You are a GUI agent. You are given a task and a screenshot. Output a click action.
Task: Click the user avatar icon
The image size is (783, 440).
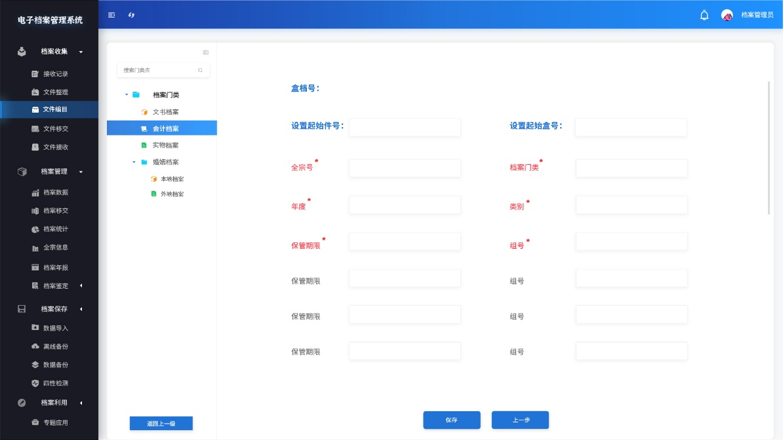point(727,15)
